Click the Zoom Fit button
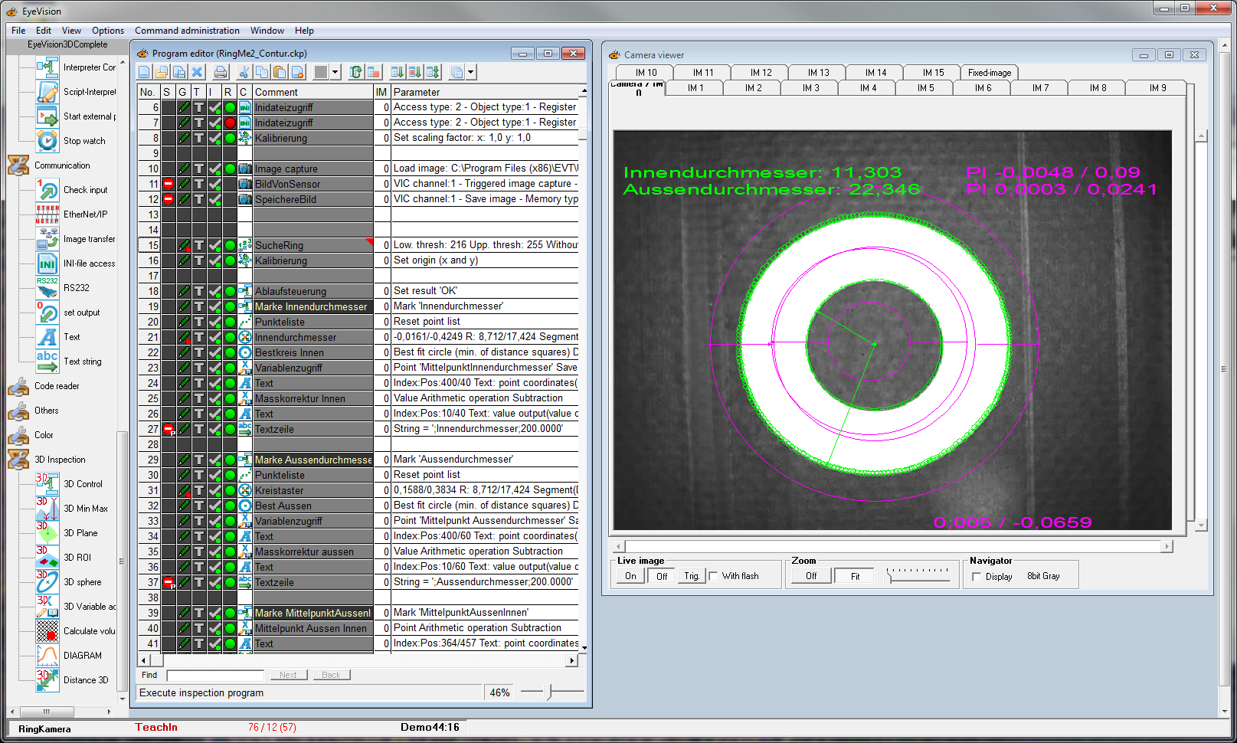 pyautogui.click(x=855, y=576)
